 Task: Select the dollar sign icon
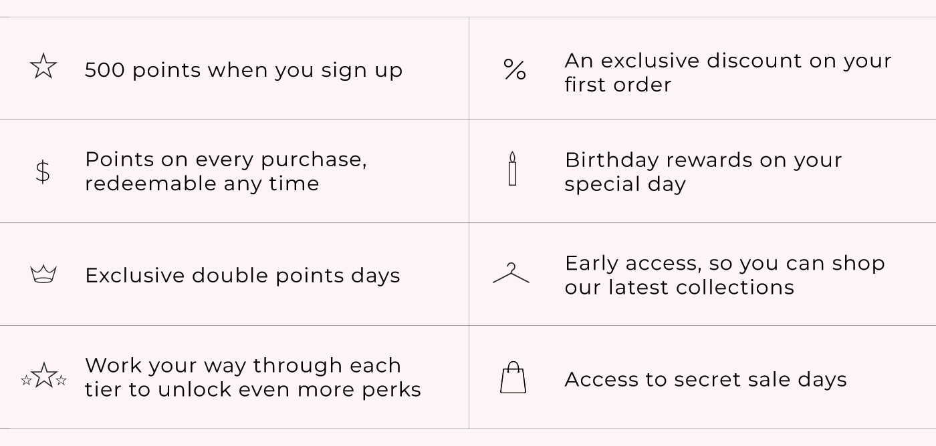pyautogui.click(x=43, y=172)
